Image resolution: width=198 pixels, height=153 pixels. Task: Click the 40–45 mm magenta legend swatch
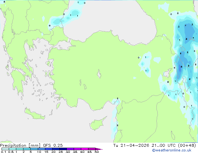point(85,149)
